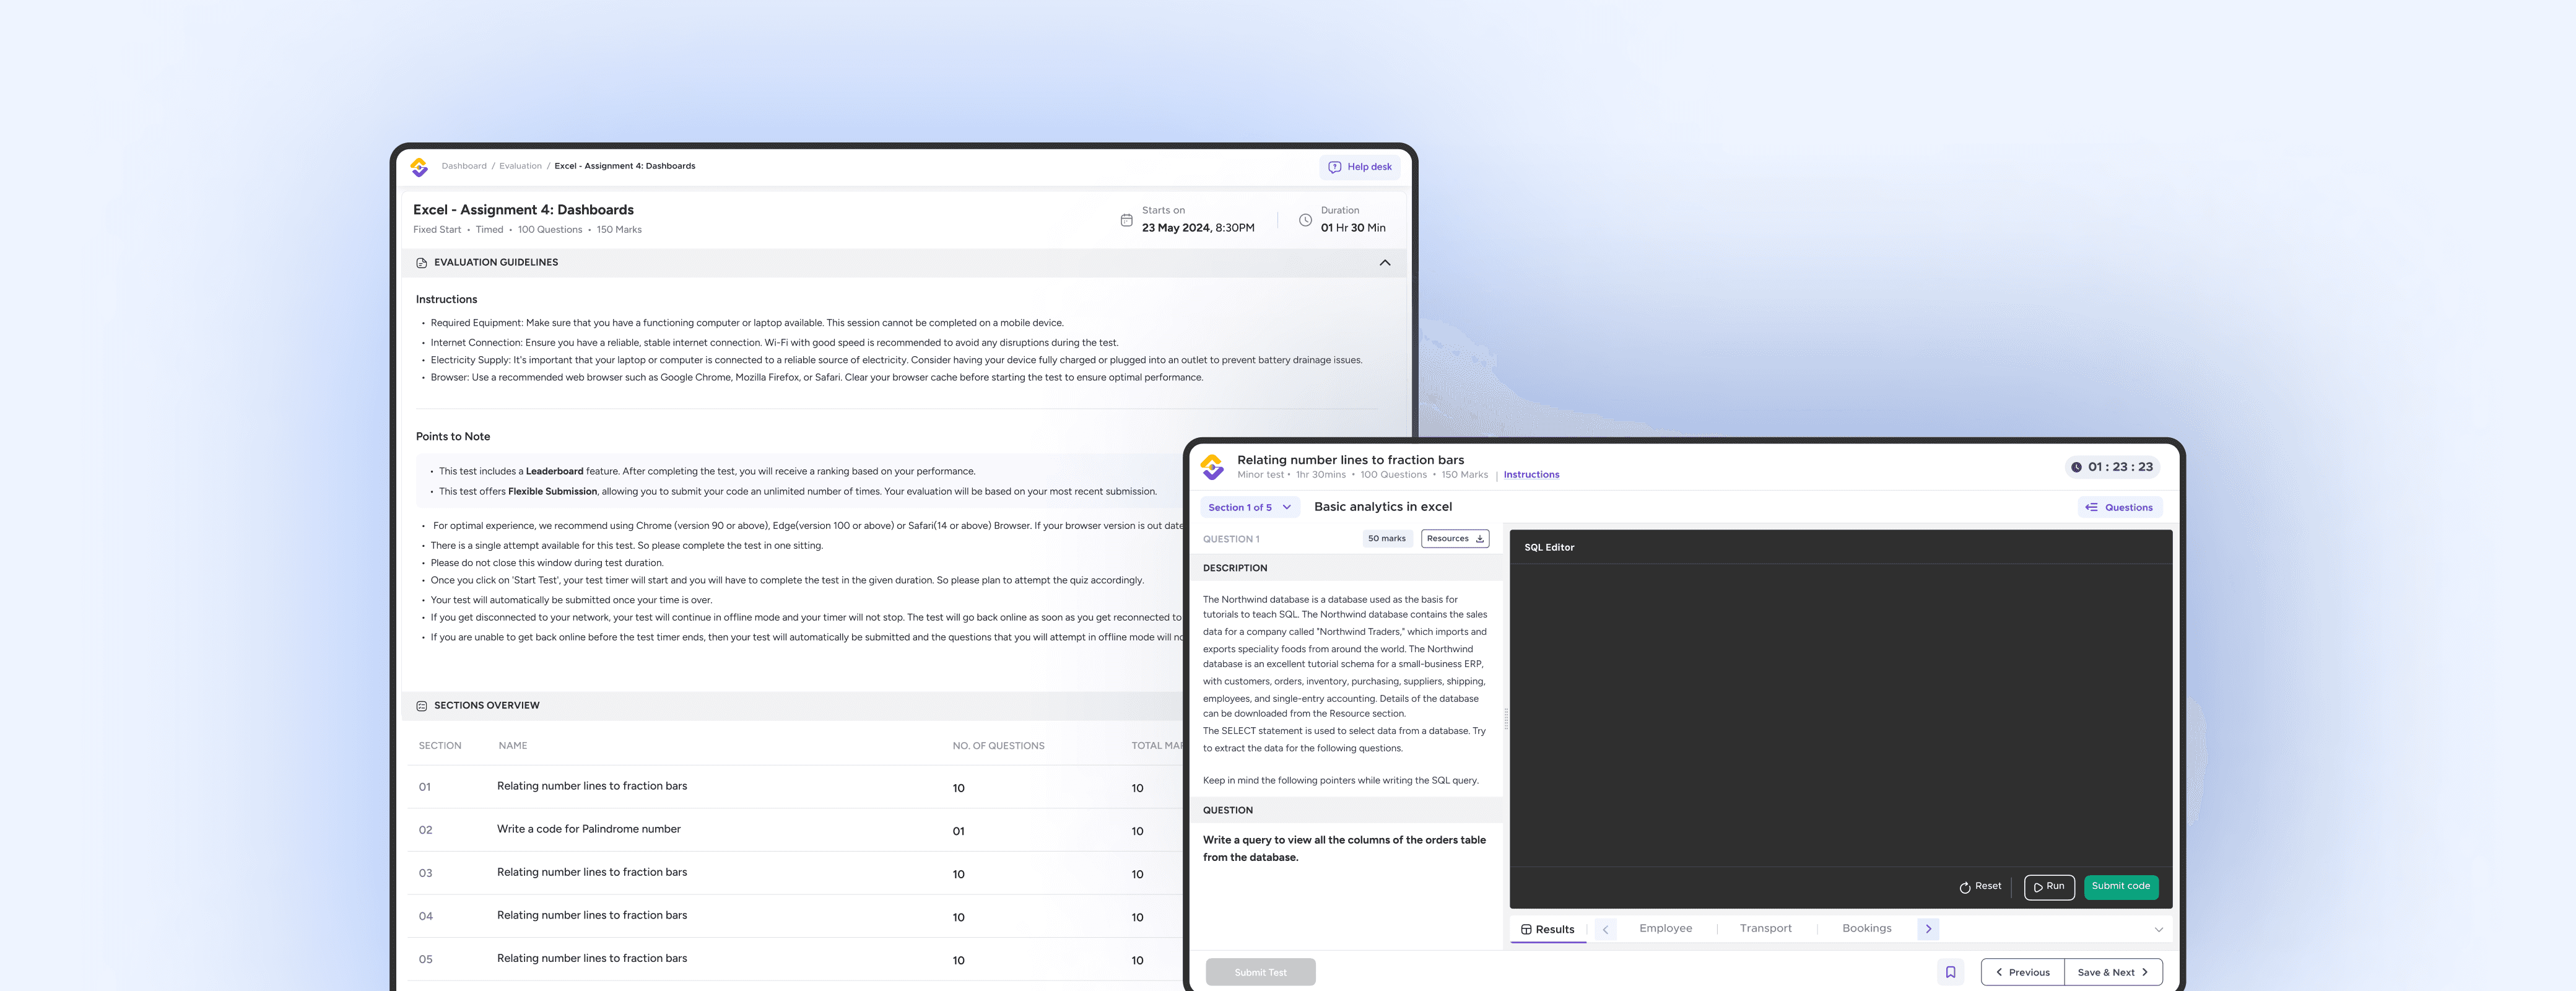Open the Instructions link
This screenshot has height=991, width=2576.
pyautogui.click(x=1531, y=475)
